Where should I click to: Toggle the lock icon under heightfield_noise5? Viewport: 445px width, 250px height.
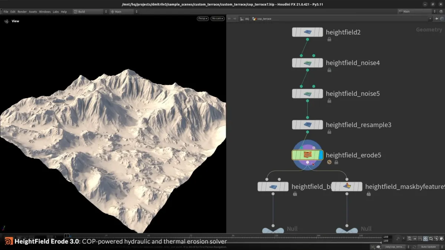pos(329,100)
